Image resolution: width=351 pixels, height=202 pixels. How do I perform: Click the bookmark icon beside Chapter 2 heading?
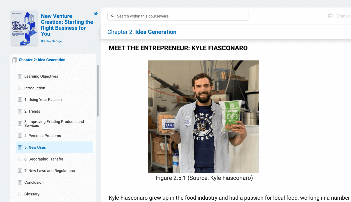click(14, 60)
